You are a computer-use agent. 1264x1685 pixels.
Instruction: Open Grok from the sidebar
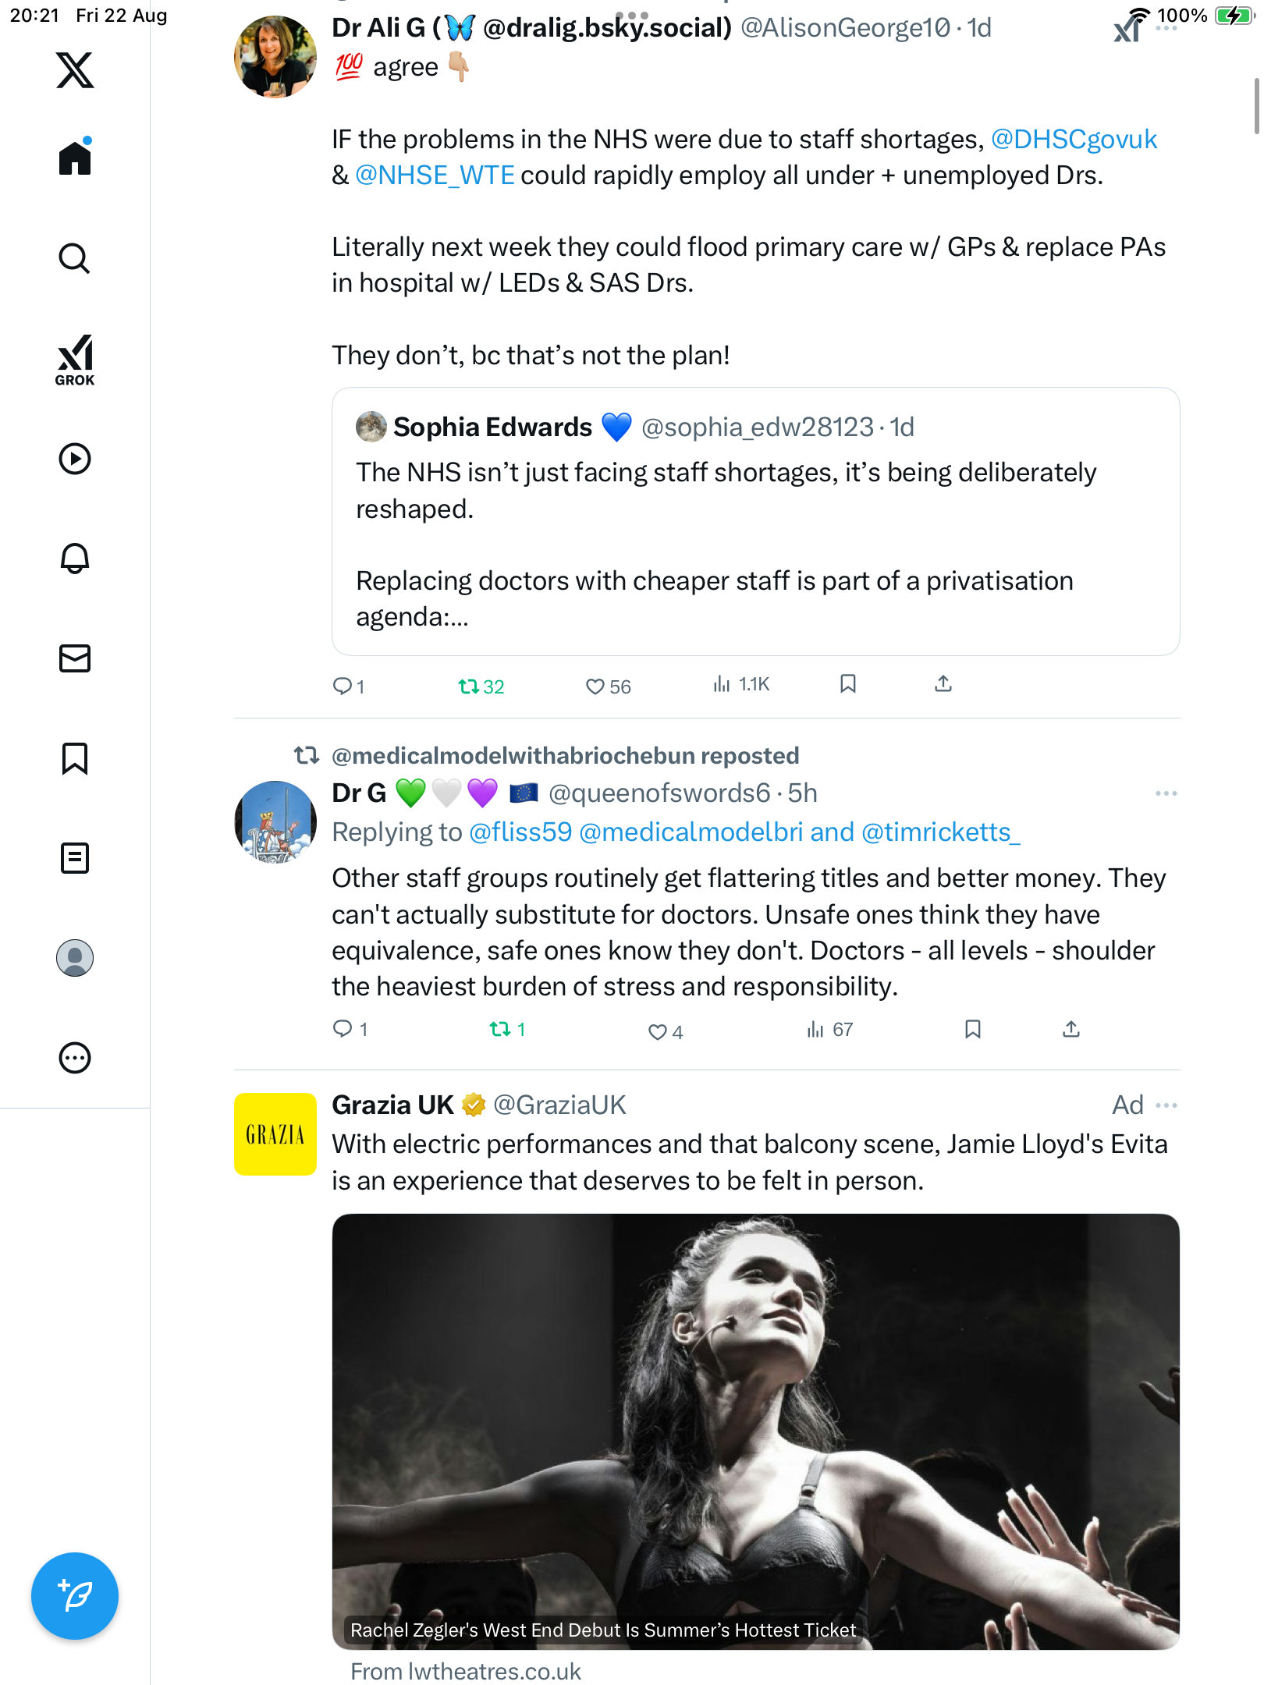(x=75, y=360)
